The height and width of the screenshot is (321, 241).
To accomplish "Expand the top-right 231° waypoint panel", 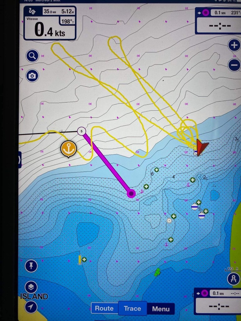I will tap(217, 21).
